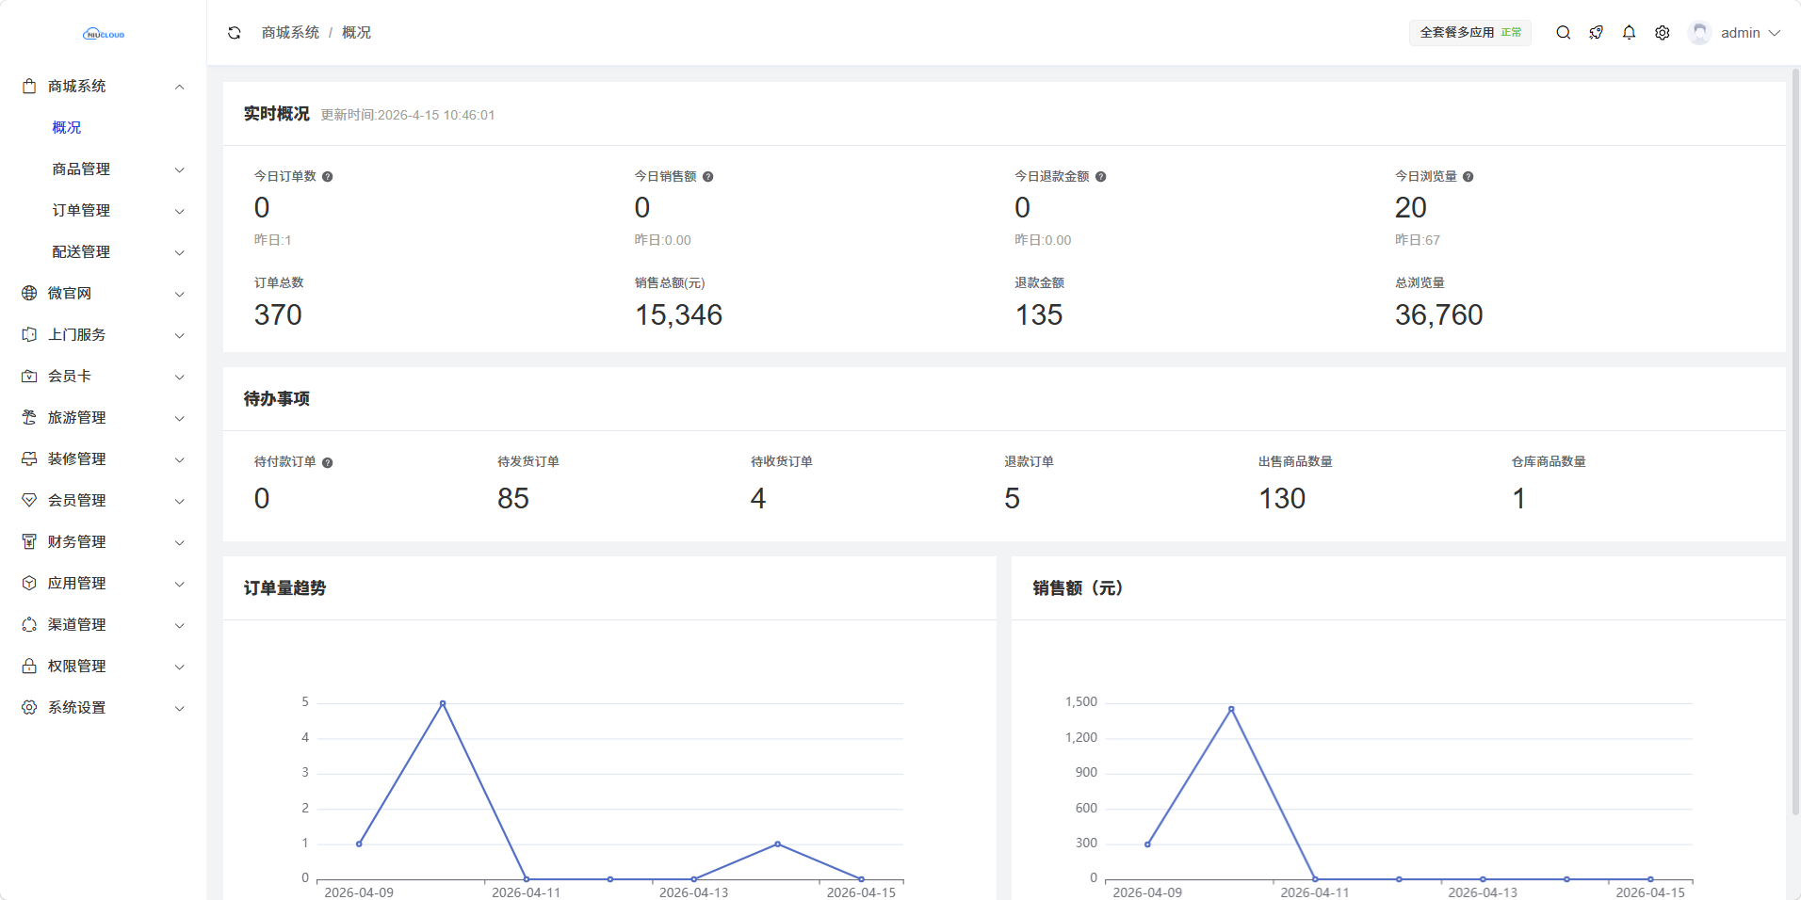Open the search icon in top bar
This screenshot has width=1801, height=900.
pos(1563,33)
